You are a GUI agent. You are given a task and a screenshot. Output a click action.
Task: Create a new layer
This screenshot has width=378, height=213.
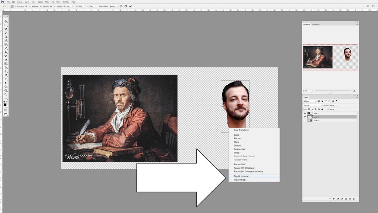click(350, 199)
